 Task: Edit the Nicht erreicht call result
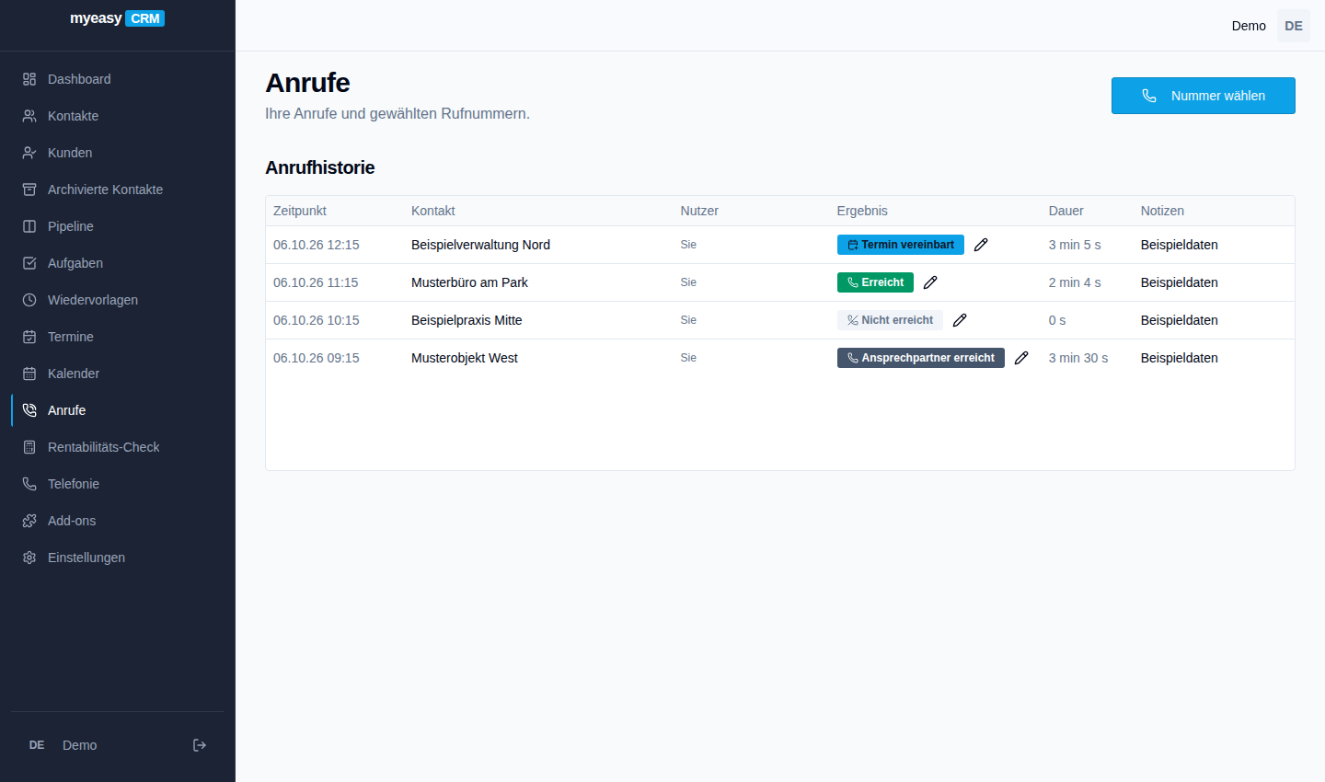pyautogui.click(x=960, y=320)
